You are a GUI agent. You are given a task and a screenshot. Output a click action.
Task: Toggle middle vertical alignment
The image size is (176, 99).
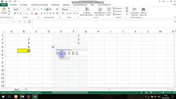click(45, 9)
